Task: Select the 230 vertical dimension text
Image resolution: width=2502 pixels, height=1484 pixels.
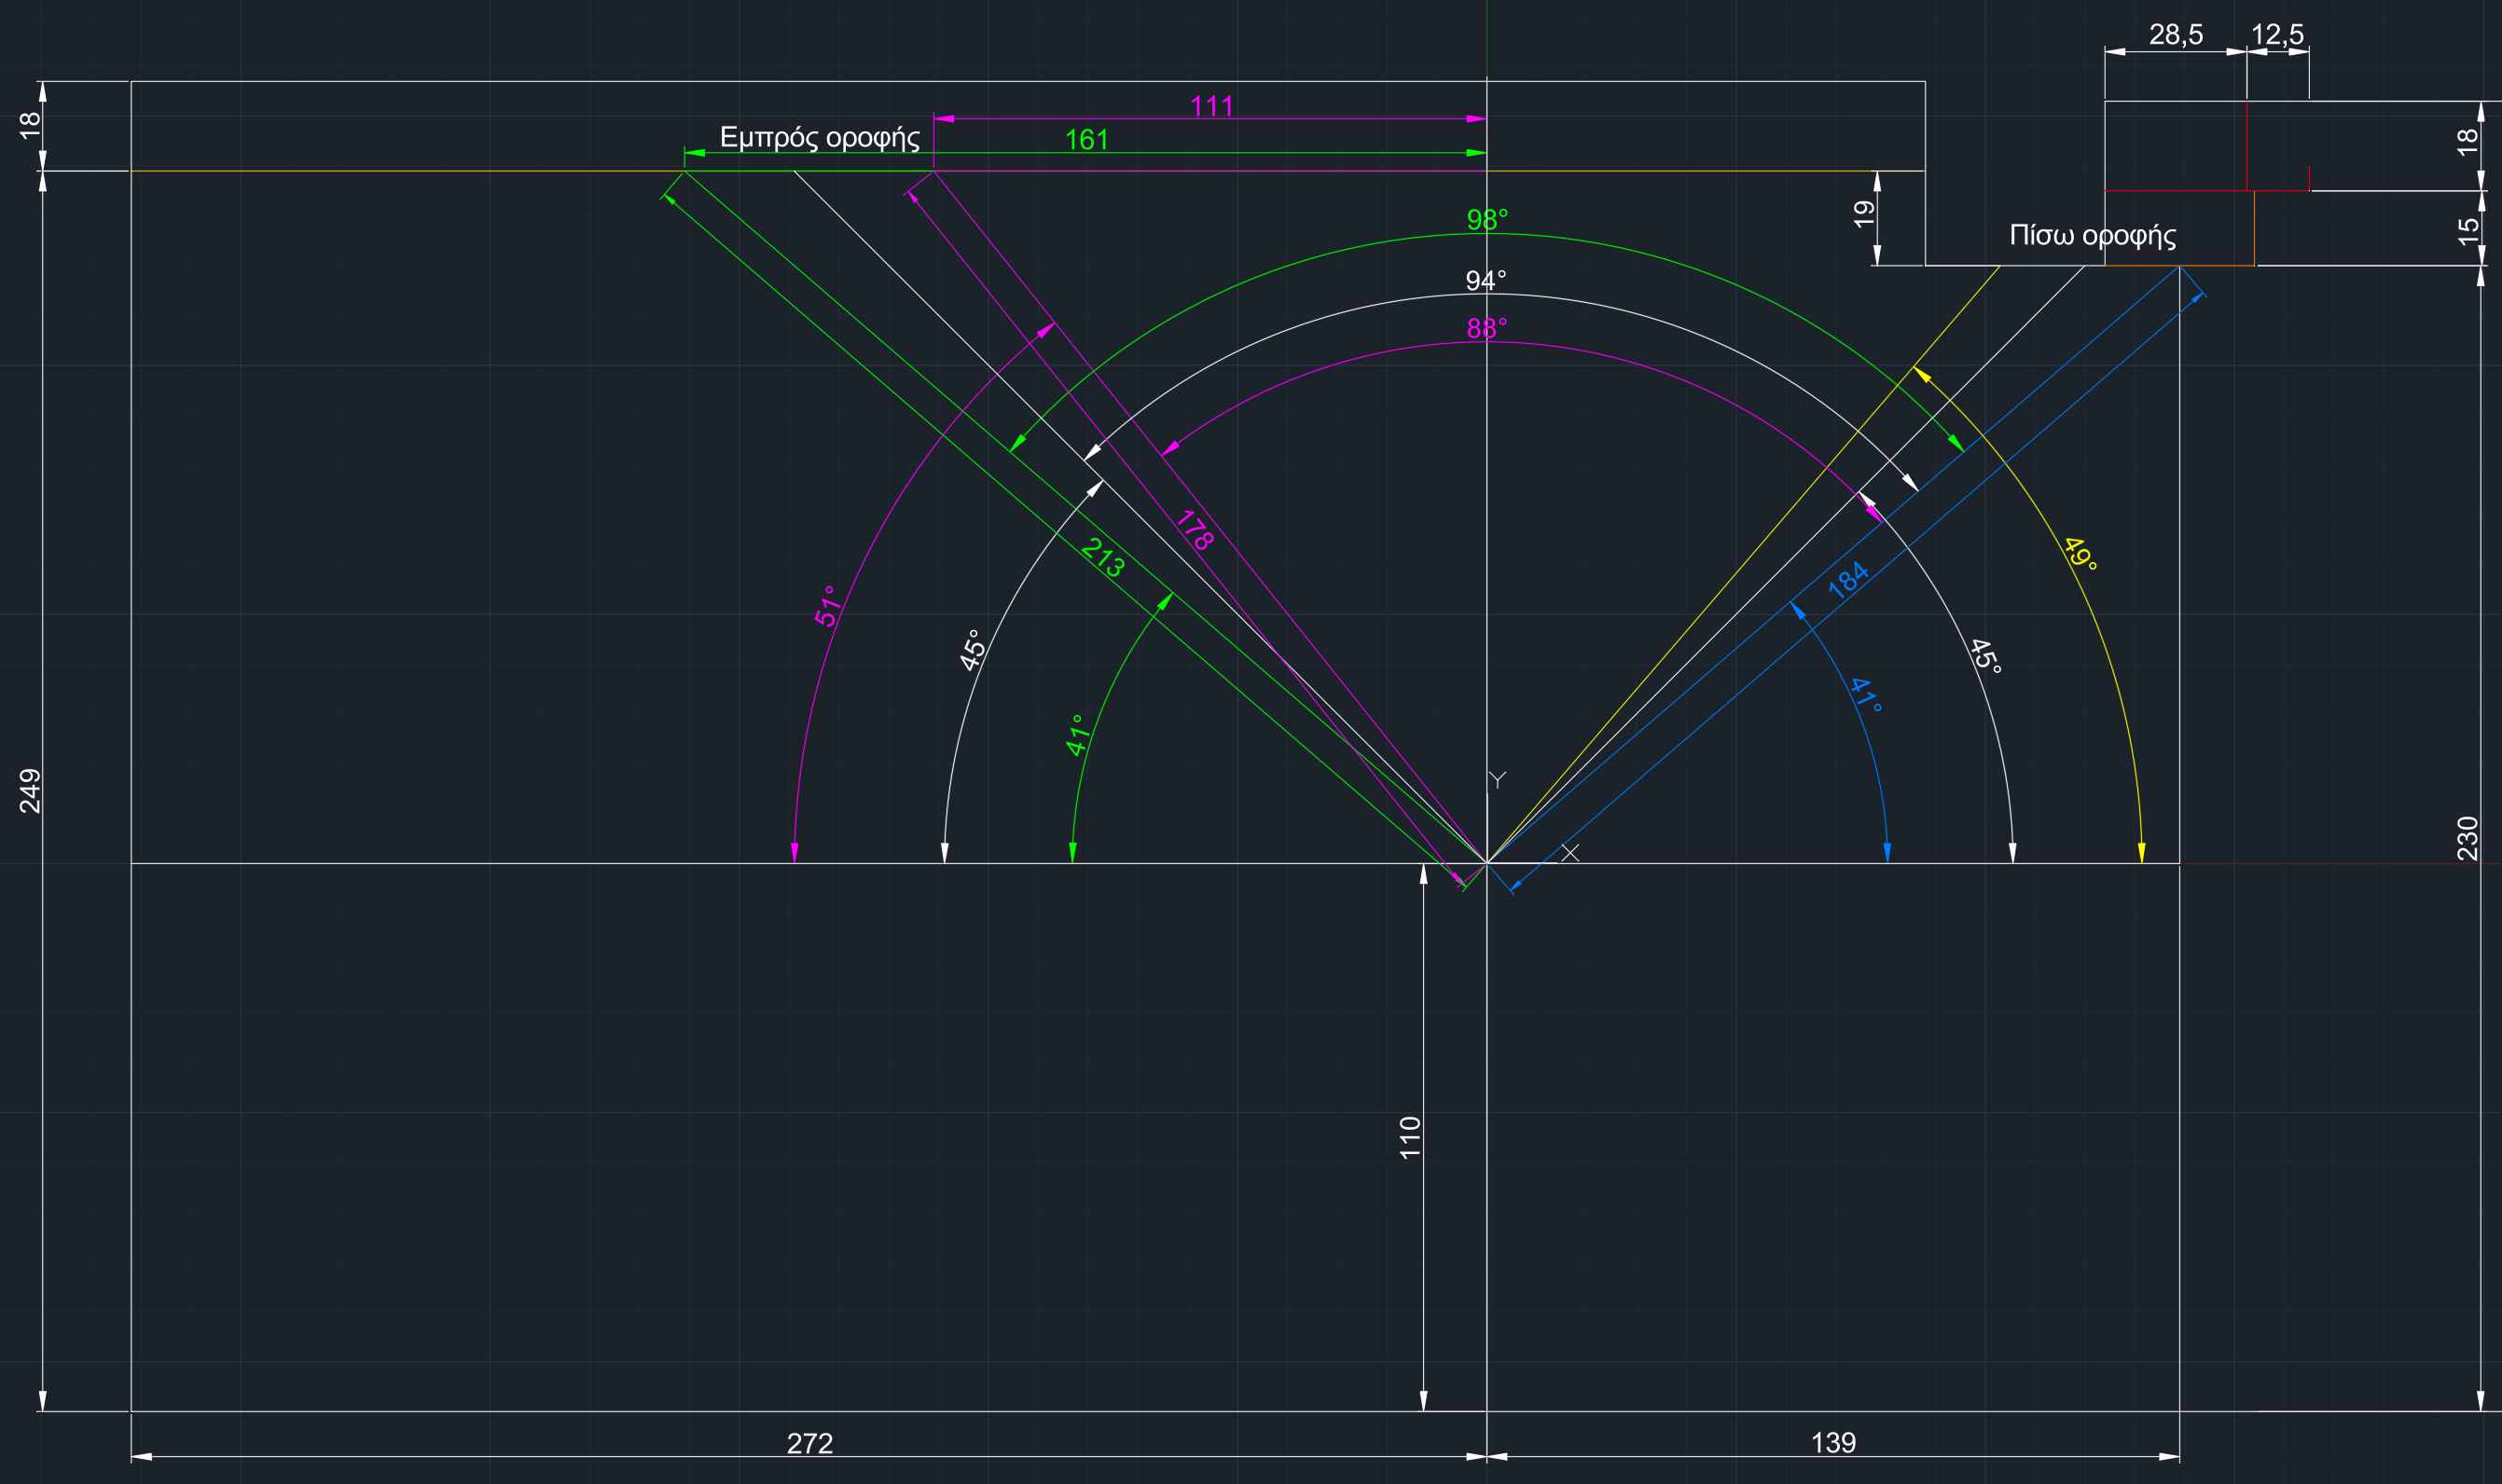Action: [x=2468, y=839]
